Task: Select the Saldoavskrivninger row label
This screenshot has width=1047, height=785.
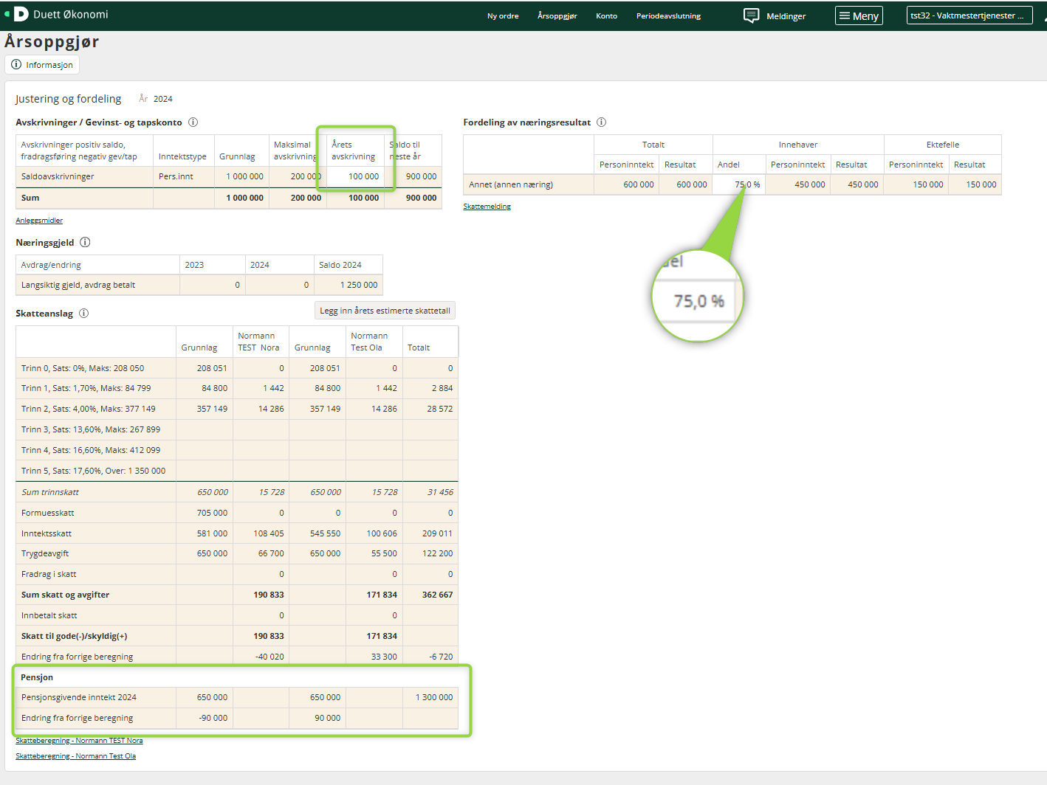Action: (58, 176)
